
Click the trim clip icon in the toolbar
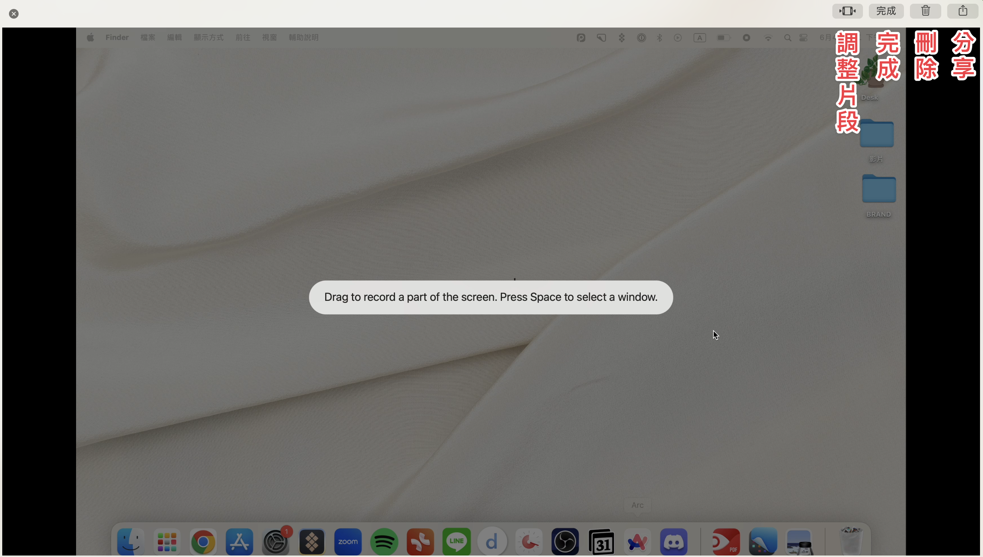(x=847, y=11)
